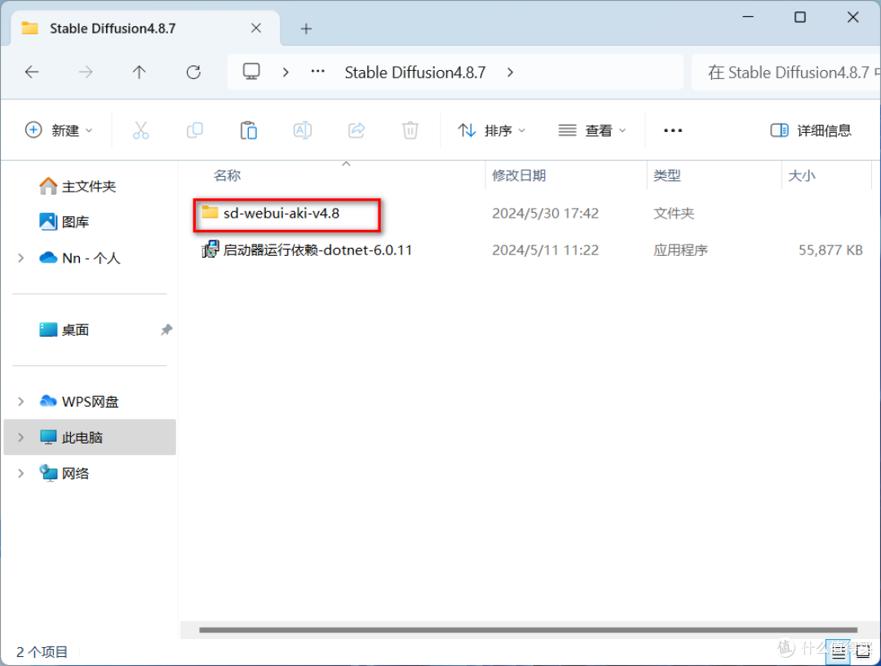
Task: Click the Share icon in the toolbar
Action: [x=356, y=130]
